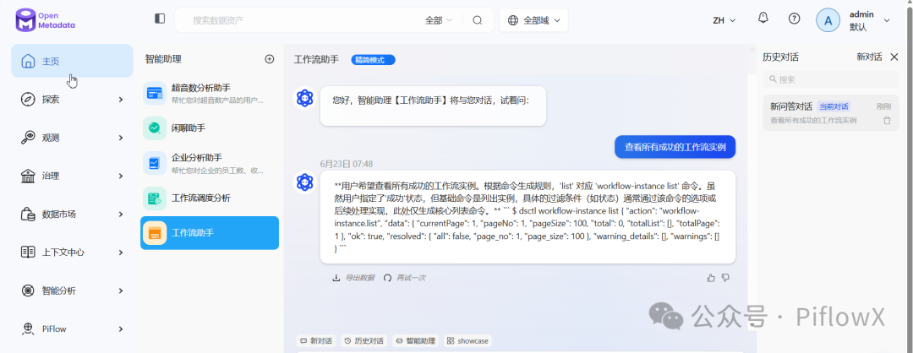Click the 搜索数据资产 search field
This screenshot has width=913, height=353.
(x=303, y=20)
